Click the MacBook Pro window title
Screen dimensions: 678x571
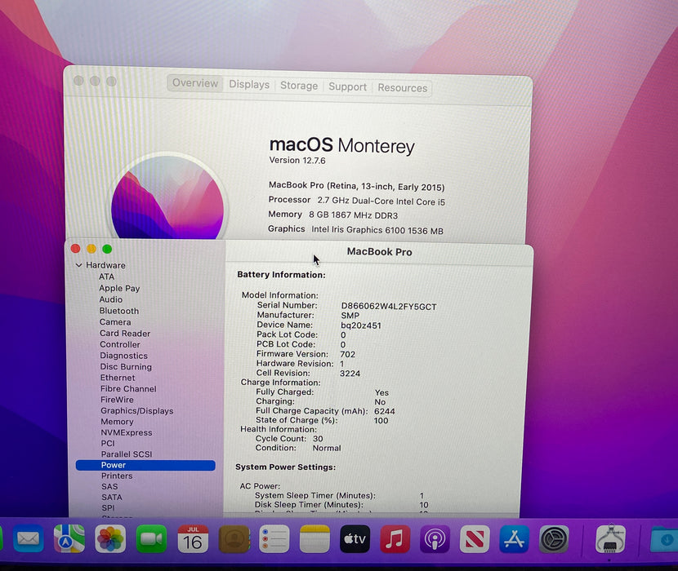tap(379, 252)
